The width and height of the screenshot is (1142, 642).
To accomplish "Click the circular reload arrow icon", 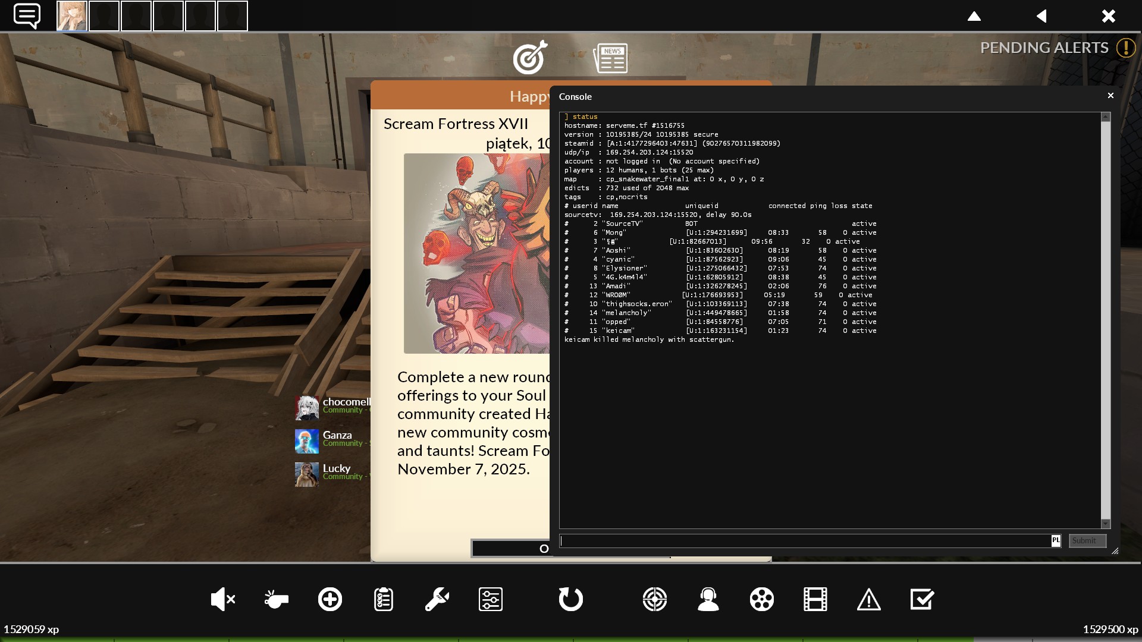I will point(571,599).
